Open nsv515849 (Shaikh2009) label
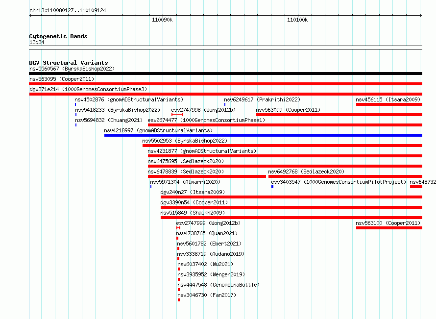The height and width of the screenshot is (319, 436). tap(193, 213)
